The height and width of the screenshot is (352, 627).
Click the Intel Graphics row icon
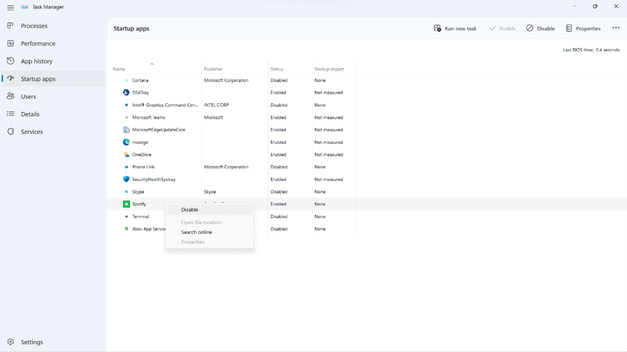pos(126,105)
